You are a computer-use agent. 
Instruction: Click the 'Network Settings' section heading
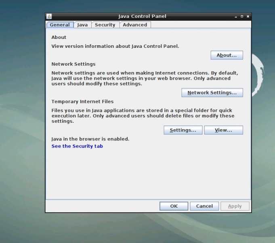[x=73, y=64]
